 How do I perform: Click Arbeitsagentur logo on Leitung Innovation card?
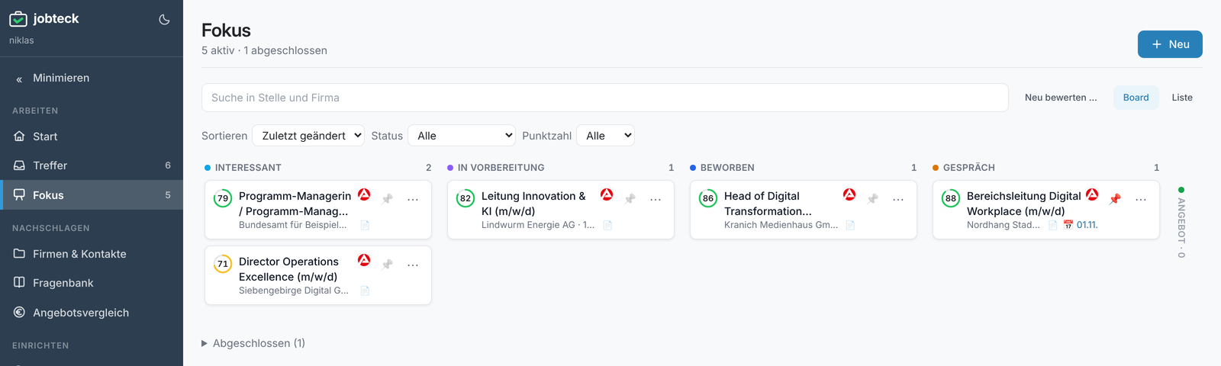(607, 194)
